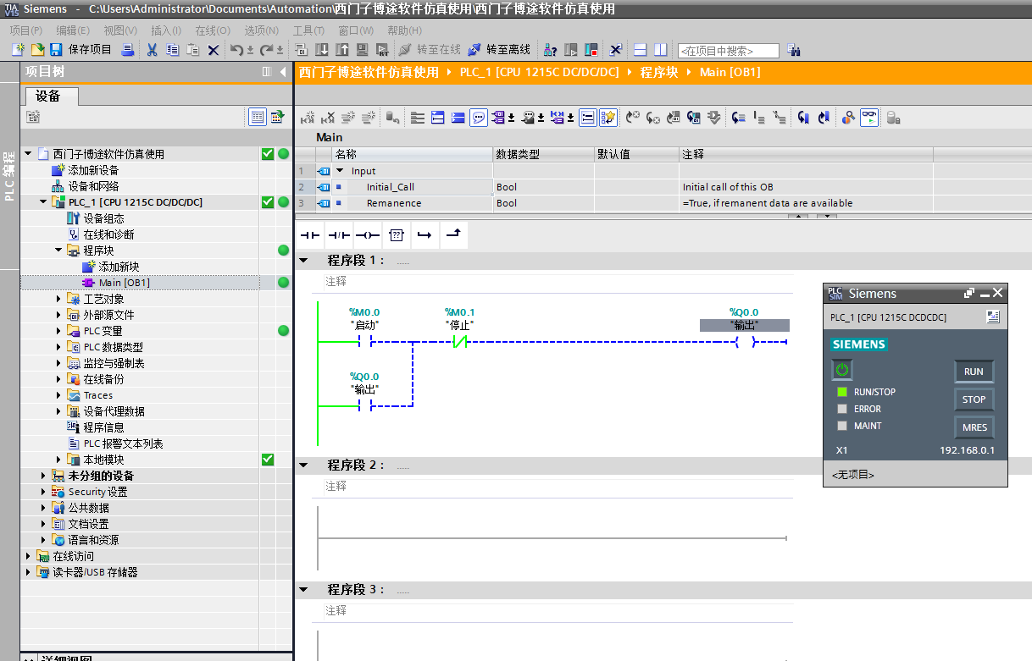Click the %M0.1 停止 contact
Viewport: 1032px width, 661px height.
coord(459,342)
